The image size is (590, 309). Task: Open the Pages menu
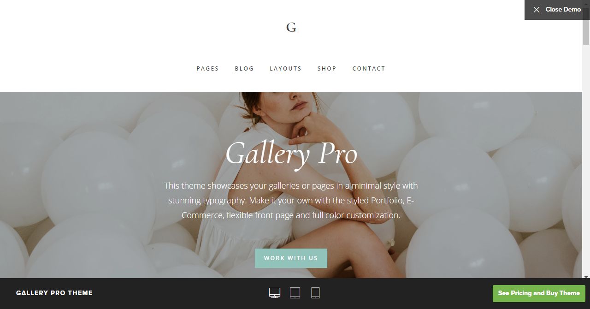coord(207,68)
